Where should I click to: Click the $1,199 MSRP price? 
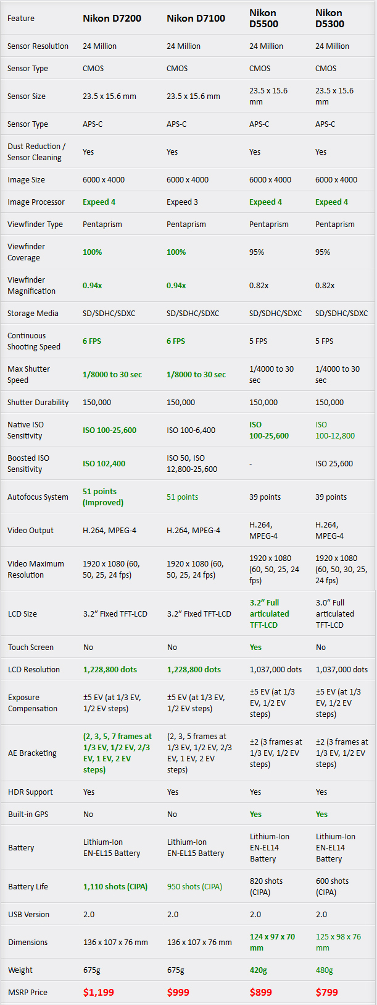click(x=99, y=992)
